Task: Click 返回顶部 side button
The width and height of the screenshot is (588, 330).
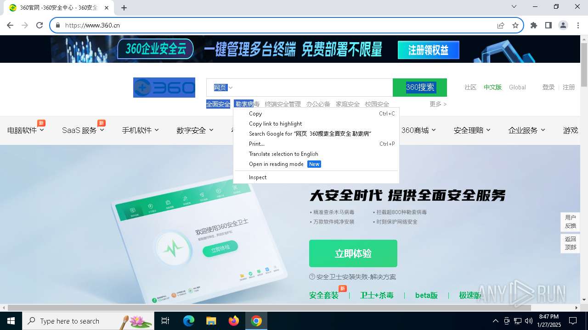Action: (571, 243)
